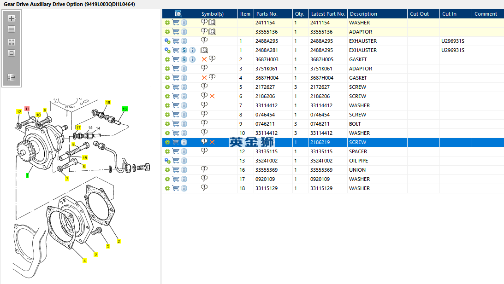Open info for 33555369 UNION
Viewport: 504px width, 284px height.
click(x=184, y=170)
